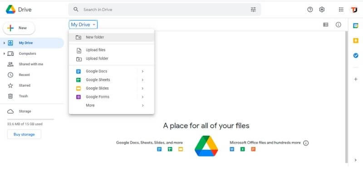Expand the My Drive tree arrow
363x181 pixels.
coord(4,43)
